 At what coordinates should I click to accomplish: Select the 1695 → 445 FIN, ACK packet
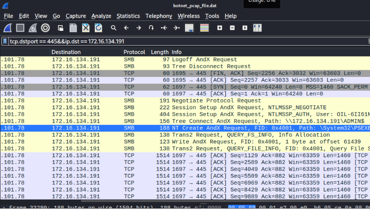185,73
